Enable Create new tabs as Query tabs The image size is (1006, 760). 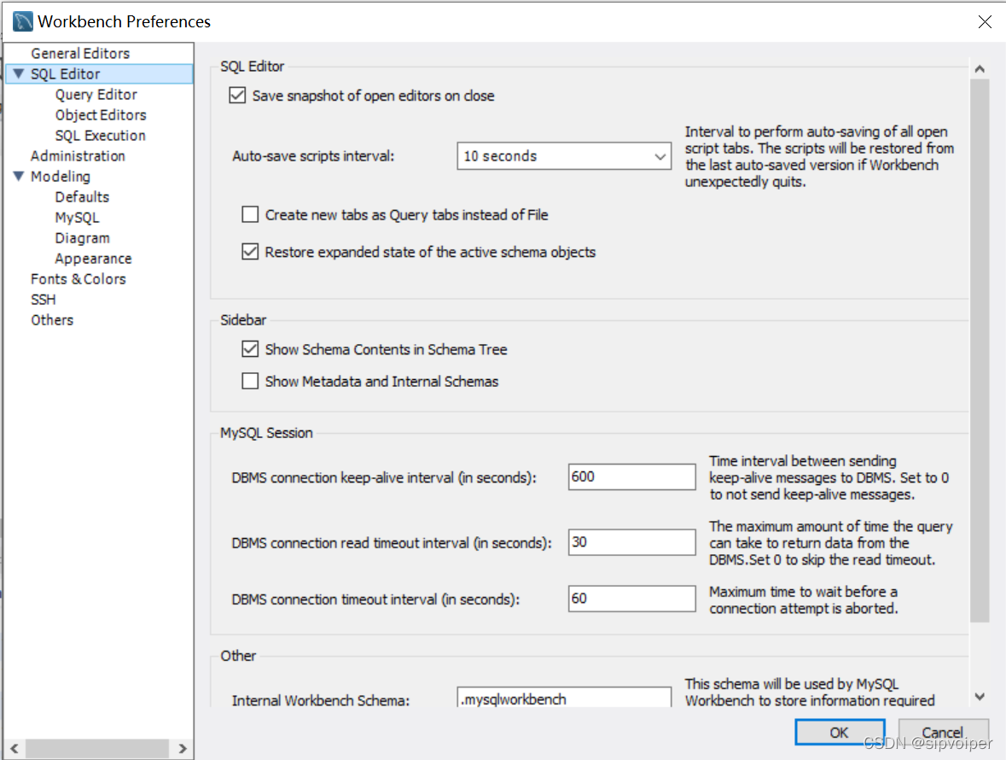pos(250,214)
